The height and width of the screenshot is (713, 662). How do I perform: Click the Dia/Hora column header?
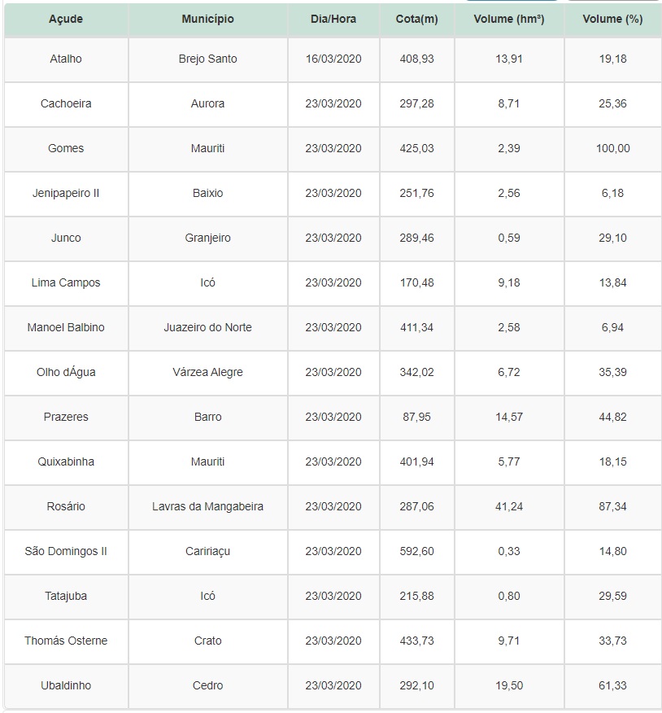333,20
